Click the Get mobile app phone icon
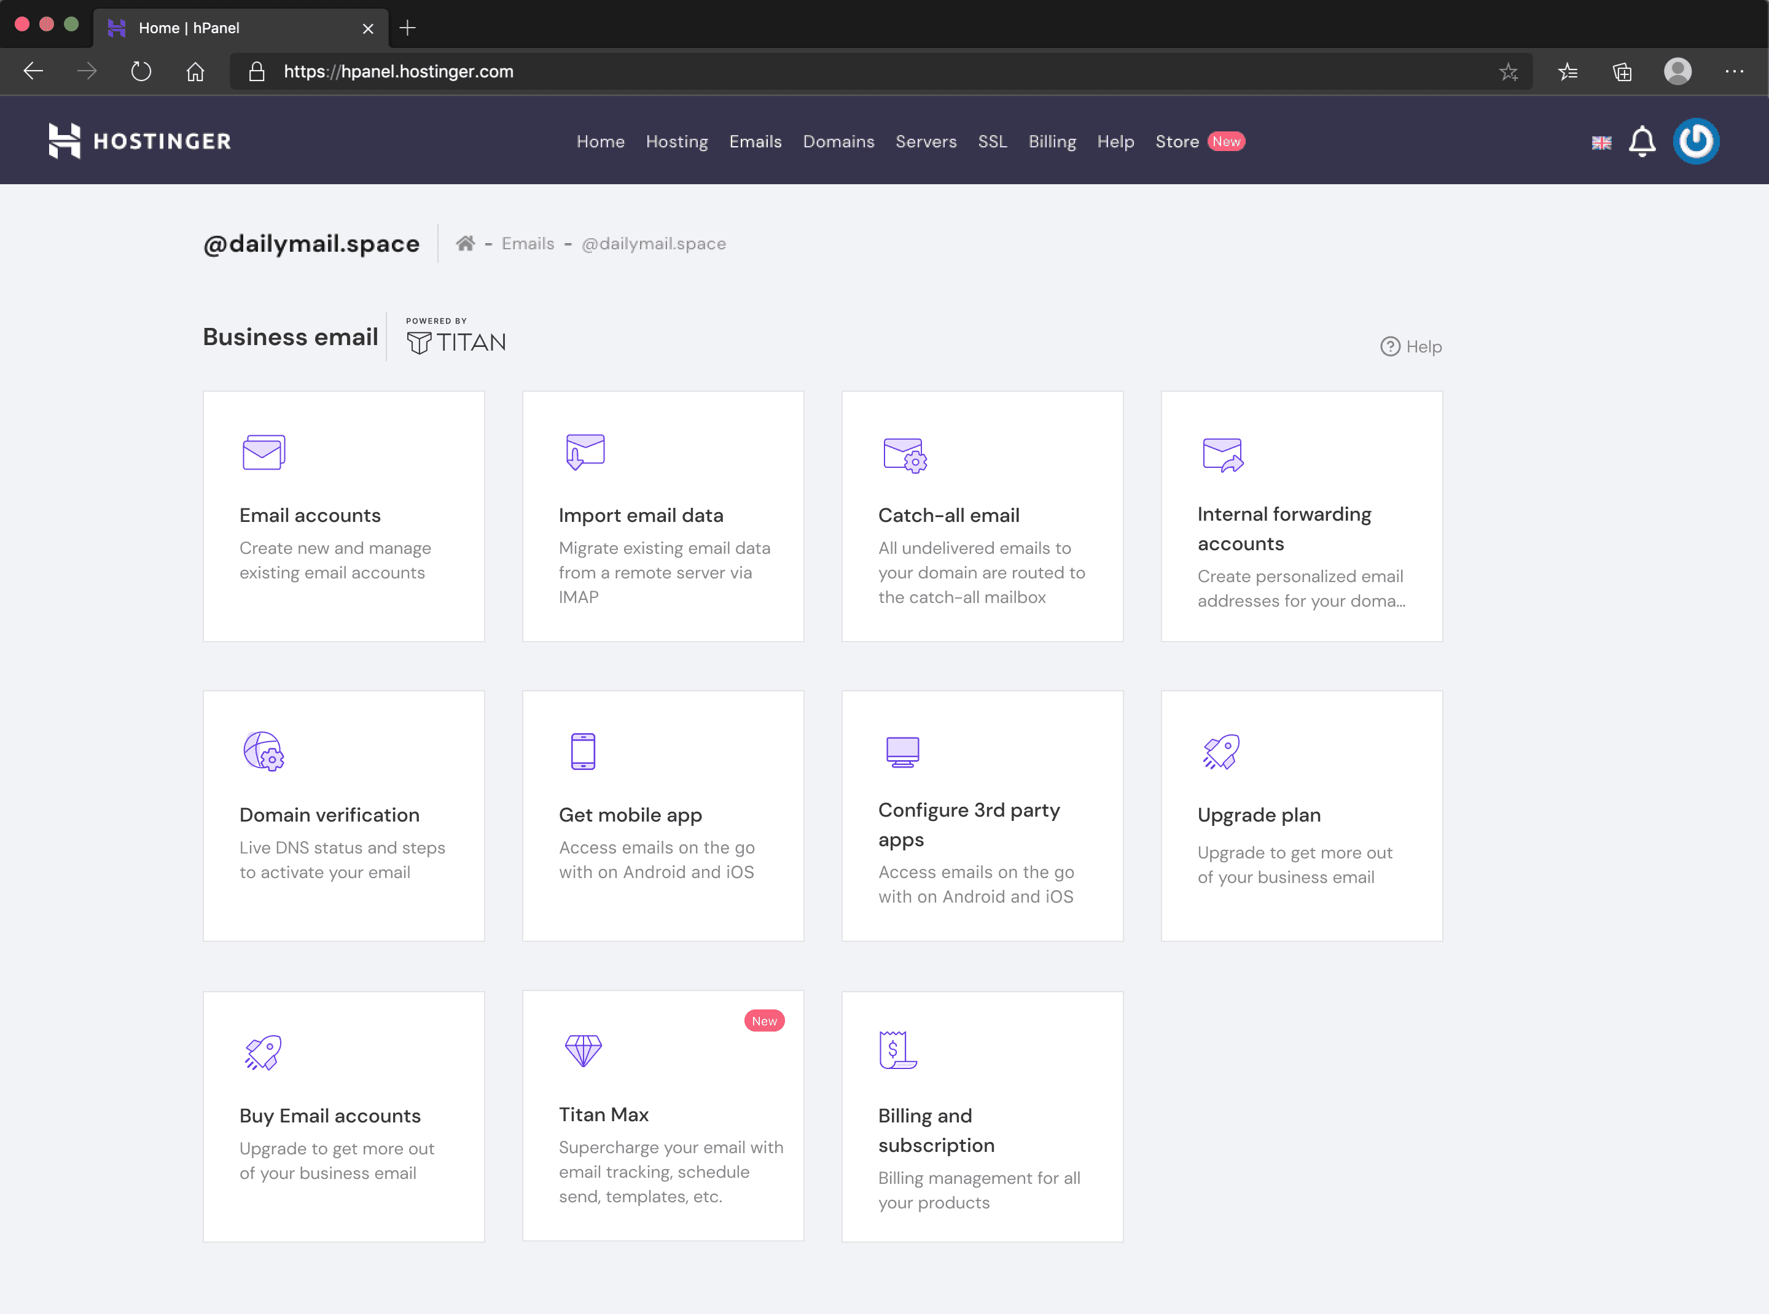Viewport: 1769px width, 1314px height. 584,752
